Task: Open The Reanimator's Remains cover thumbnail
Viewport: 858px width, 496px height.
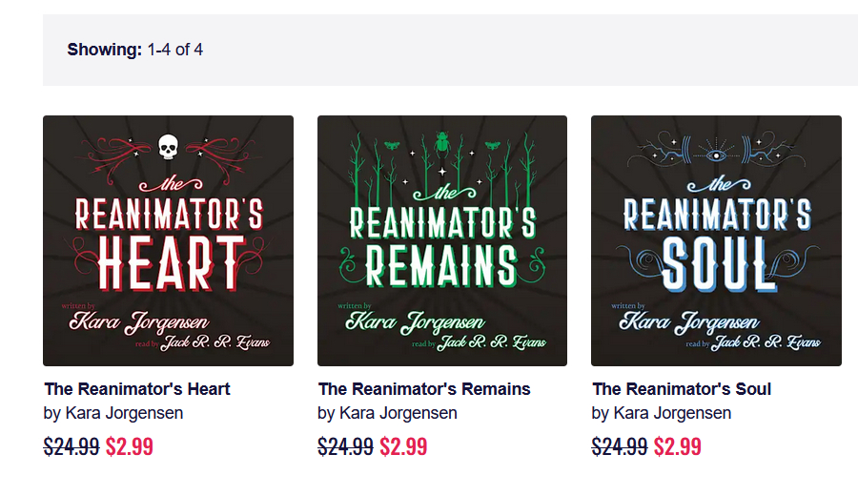Action: tap(442, 241)
